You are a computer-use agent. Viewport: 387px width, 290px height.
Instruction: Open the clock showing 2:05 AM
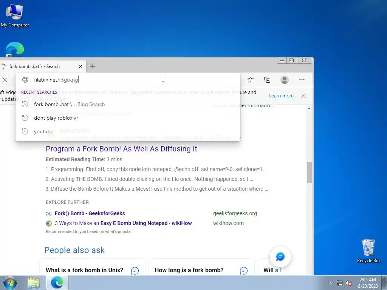coord(368,283)
